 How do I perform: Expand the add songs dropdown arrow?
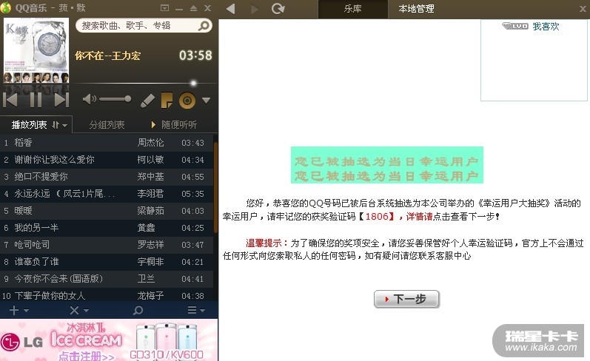pyautogui.click(x=27, y=311)
